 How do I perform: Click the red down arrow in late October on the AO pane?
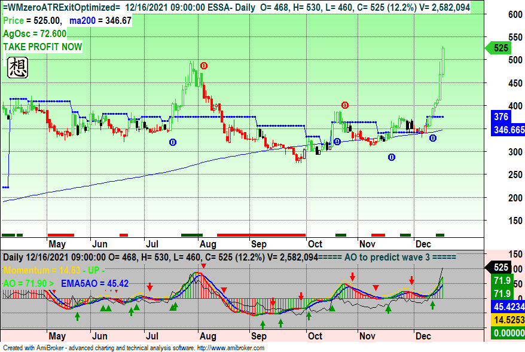[352, 277]
